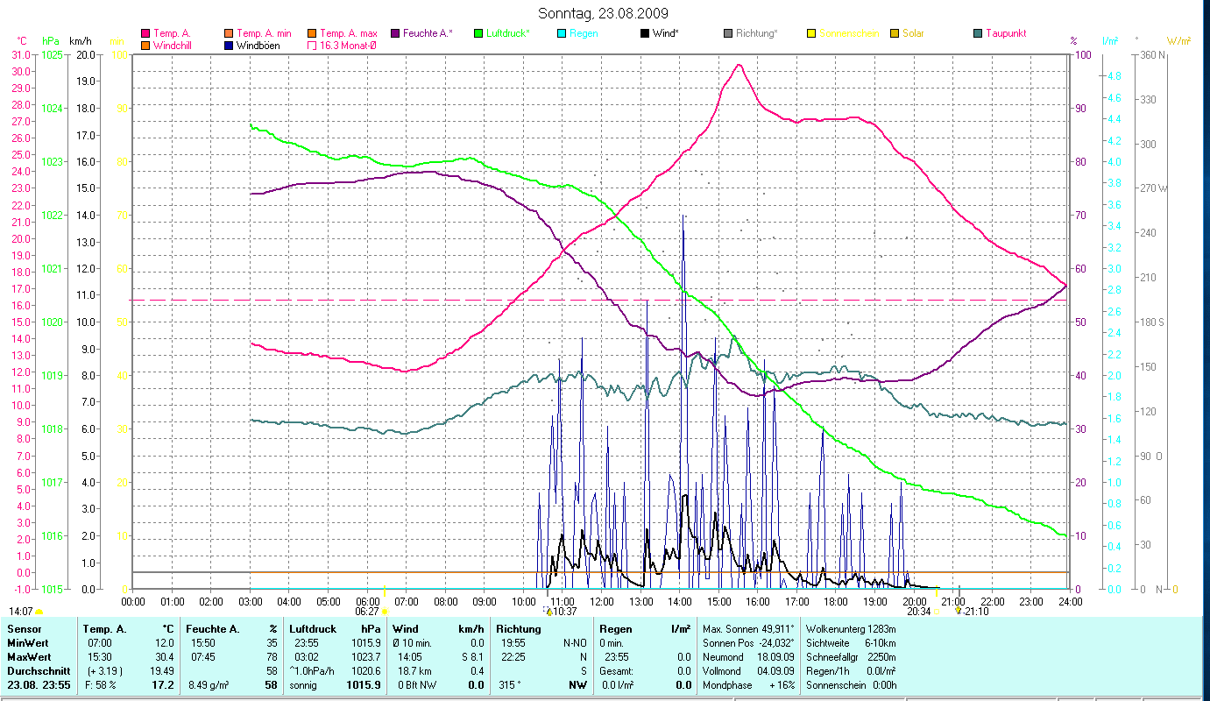1210x701 pixels.
Task: Click the moon marker at 10:37
Action: click(548, 611)
